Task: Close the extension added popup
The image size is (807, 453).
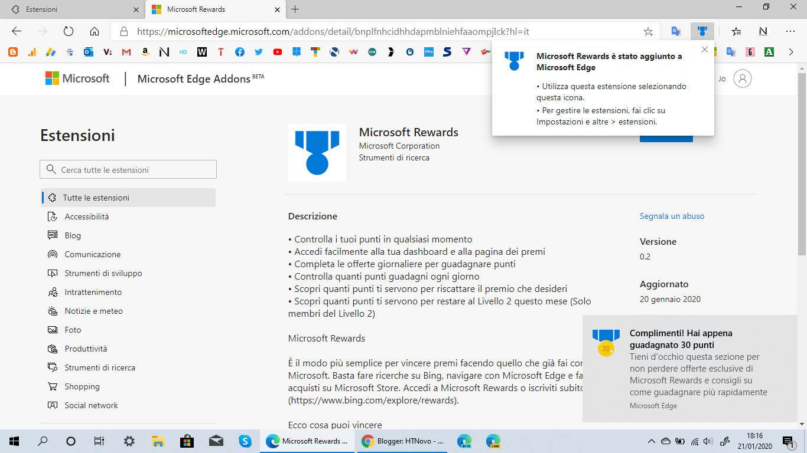Action: 704,50
